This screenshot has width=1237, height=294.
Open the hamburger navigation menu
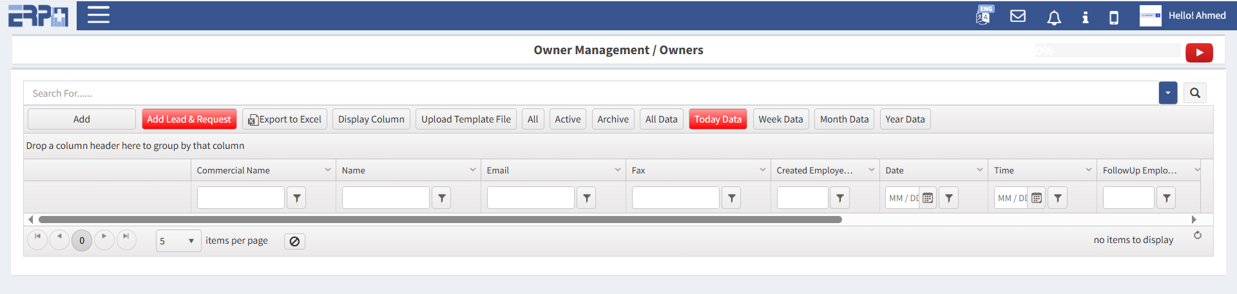pos(99,15)
